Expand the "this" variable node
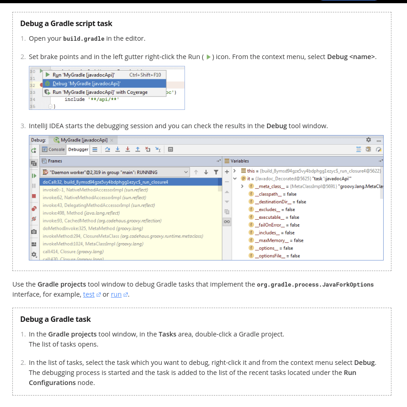 point(234,171)
